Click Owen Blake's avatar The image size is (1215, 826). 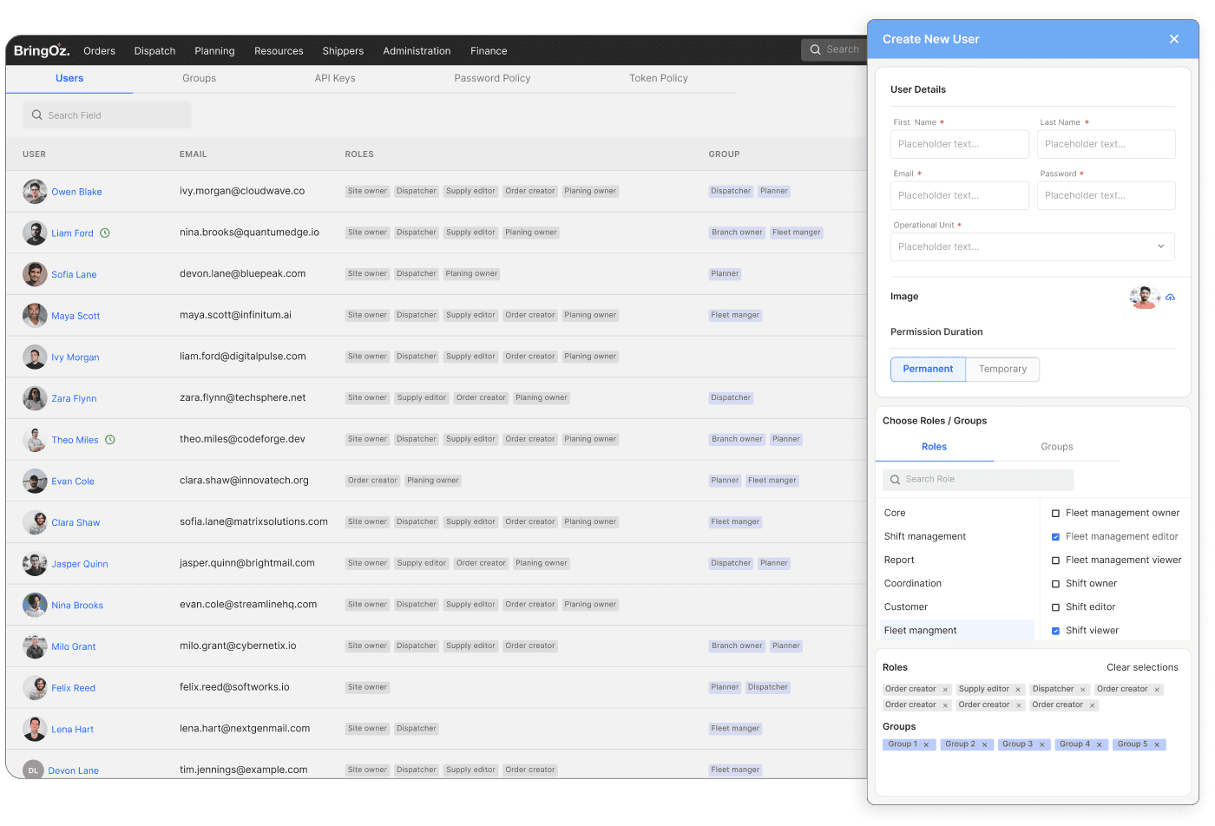pyautogui.click(x=35, y=192)
